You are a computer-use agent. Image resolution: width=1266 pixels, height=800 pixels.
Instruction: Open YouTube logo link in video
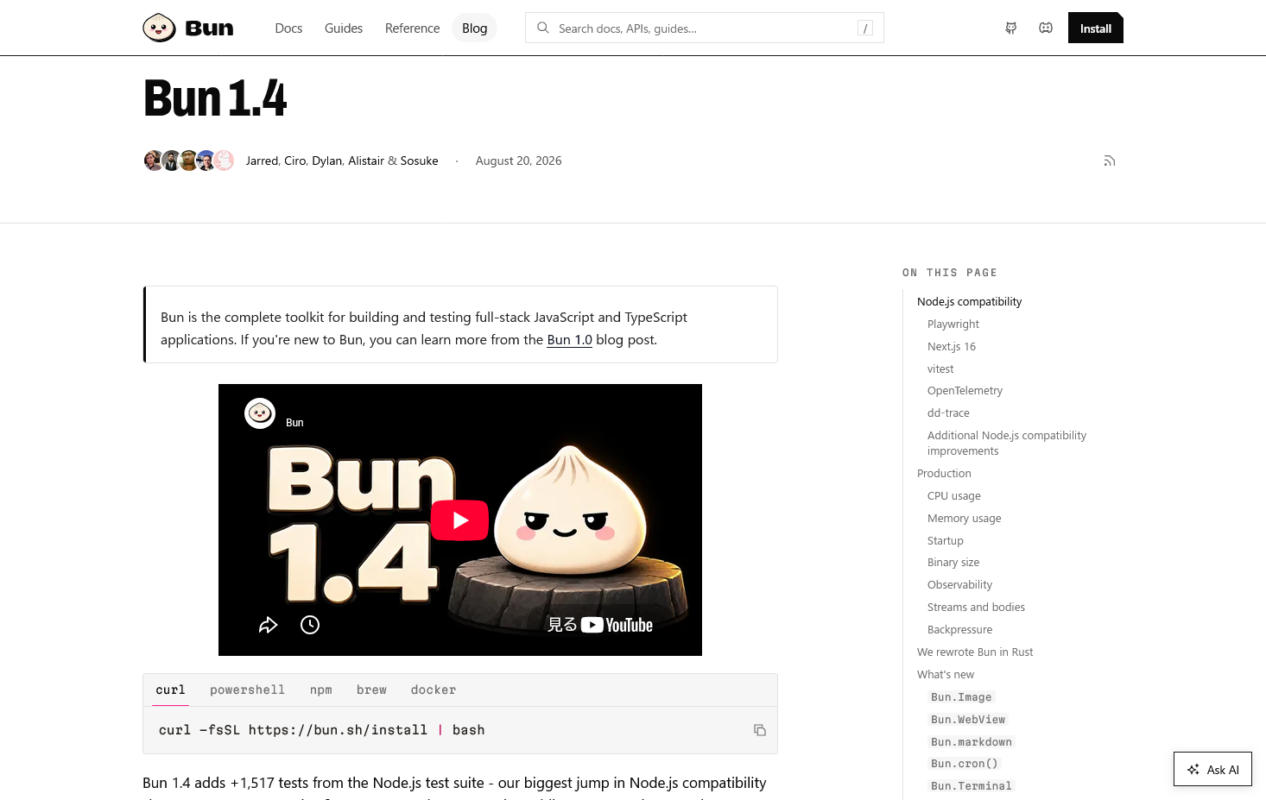pyautogui.click(x=617, y=625)
